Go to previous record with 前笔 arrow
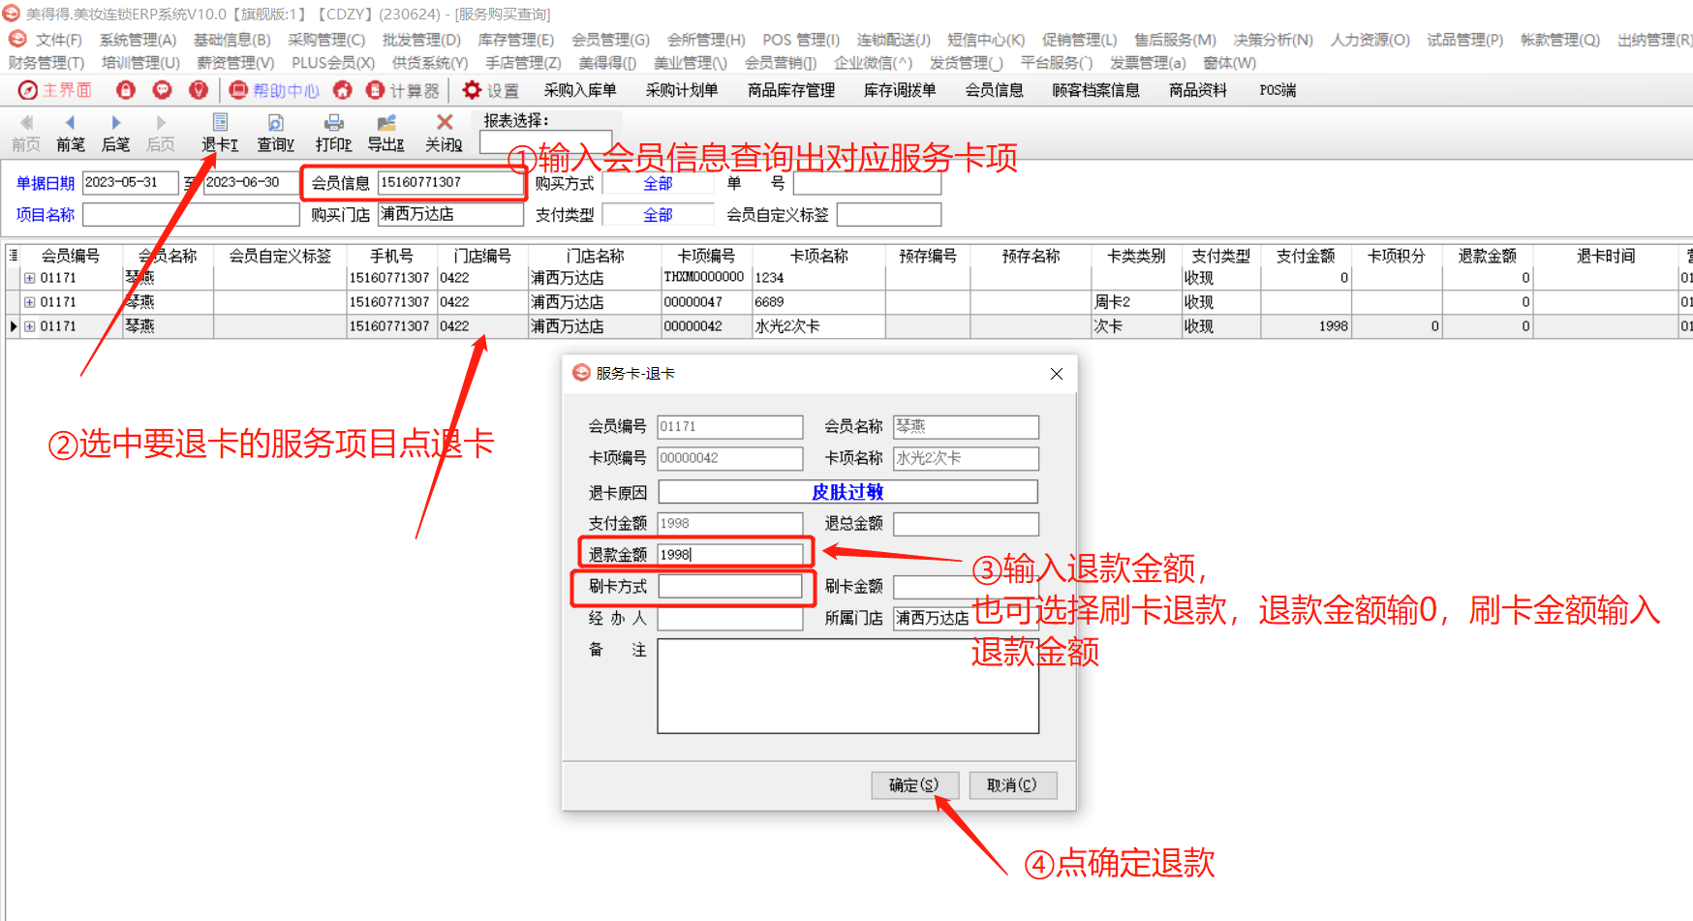The height and width of the screenshot is (921, 1693). [70, 123]
